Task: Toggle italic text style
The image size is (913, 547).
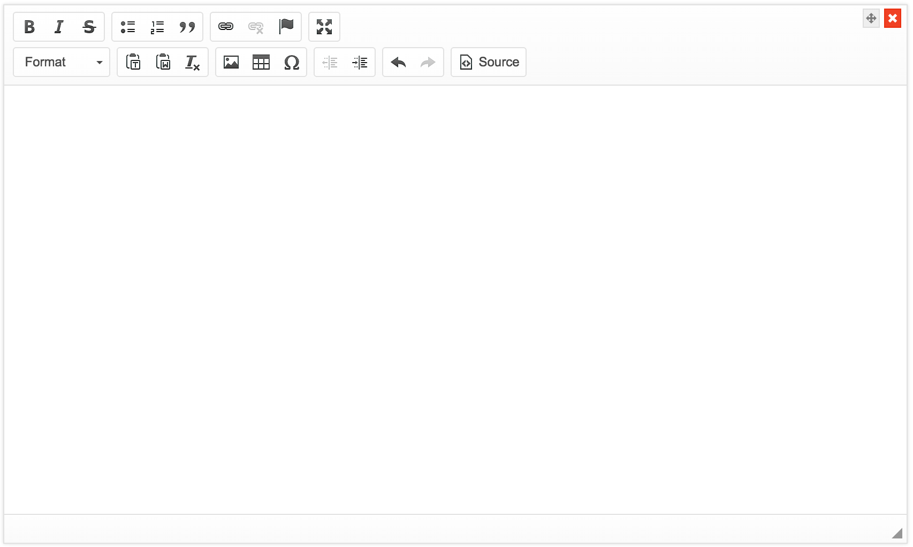Action: [x=59, y=27]
